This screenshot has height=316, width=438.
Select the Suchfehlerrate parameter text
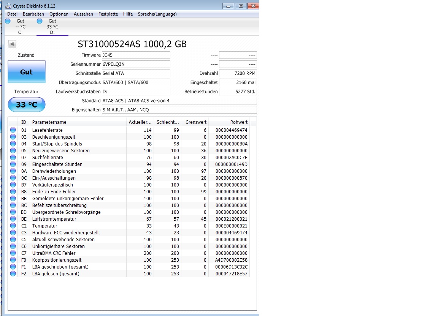(48, 158)
